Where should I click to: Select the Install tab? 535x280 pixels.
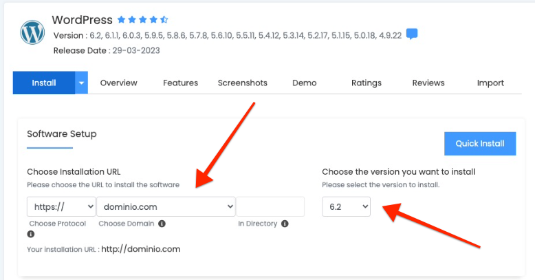pos(44,83)
